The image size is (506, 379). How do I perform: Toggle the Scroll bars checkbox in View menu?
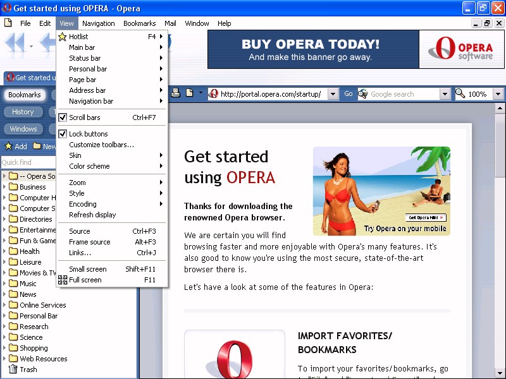63,117
